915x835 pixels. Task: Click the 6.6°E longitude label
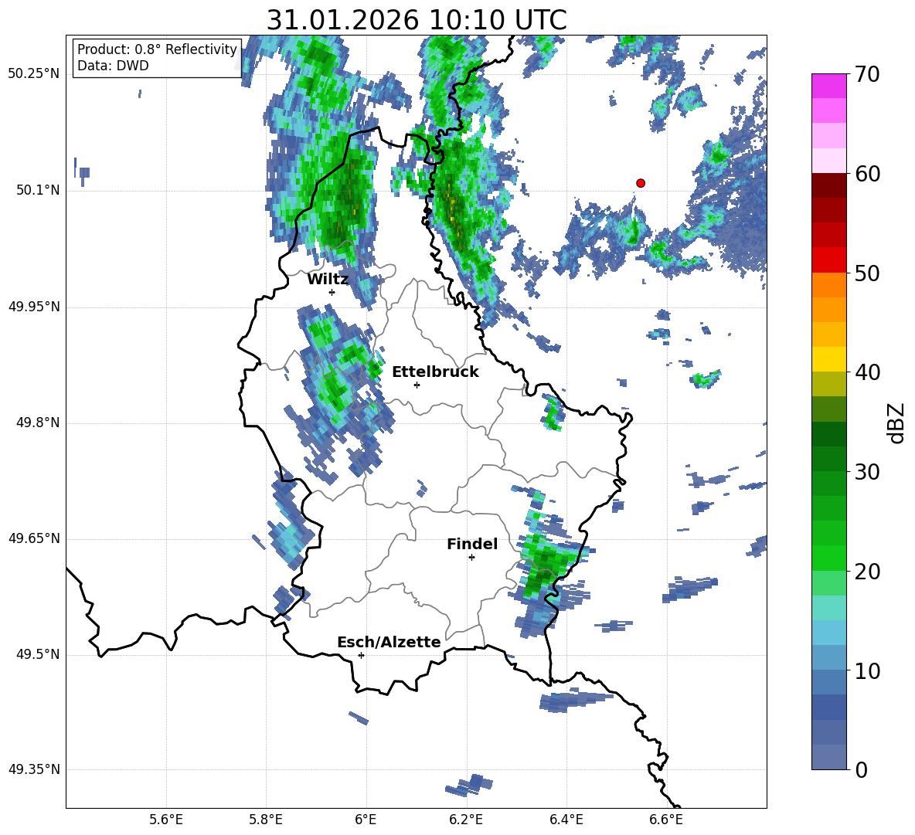tap(666, 820)
